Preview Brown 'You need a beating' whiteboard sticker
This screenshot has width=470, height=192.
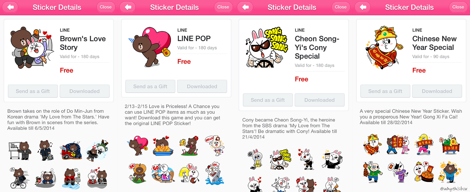[20, 150]
